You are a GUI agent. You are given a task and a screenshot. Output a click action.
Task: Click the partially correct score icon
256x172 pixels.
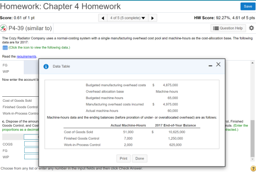click(x=4, y=28)
